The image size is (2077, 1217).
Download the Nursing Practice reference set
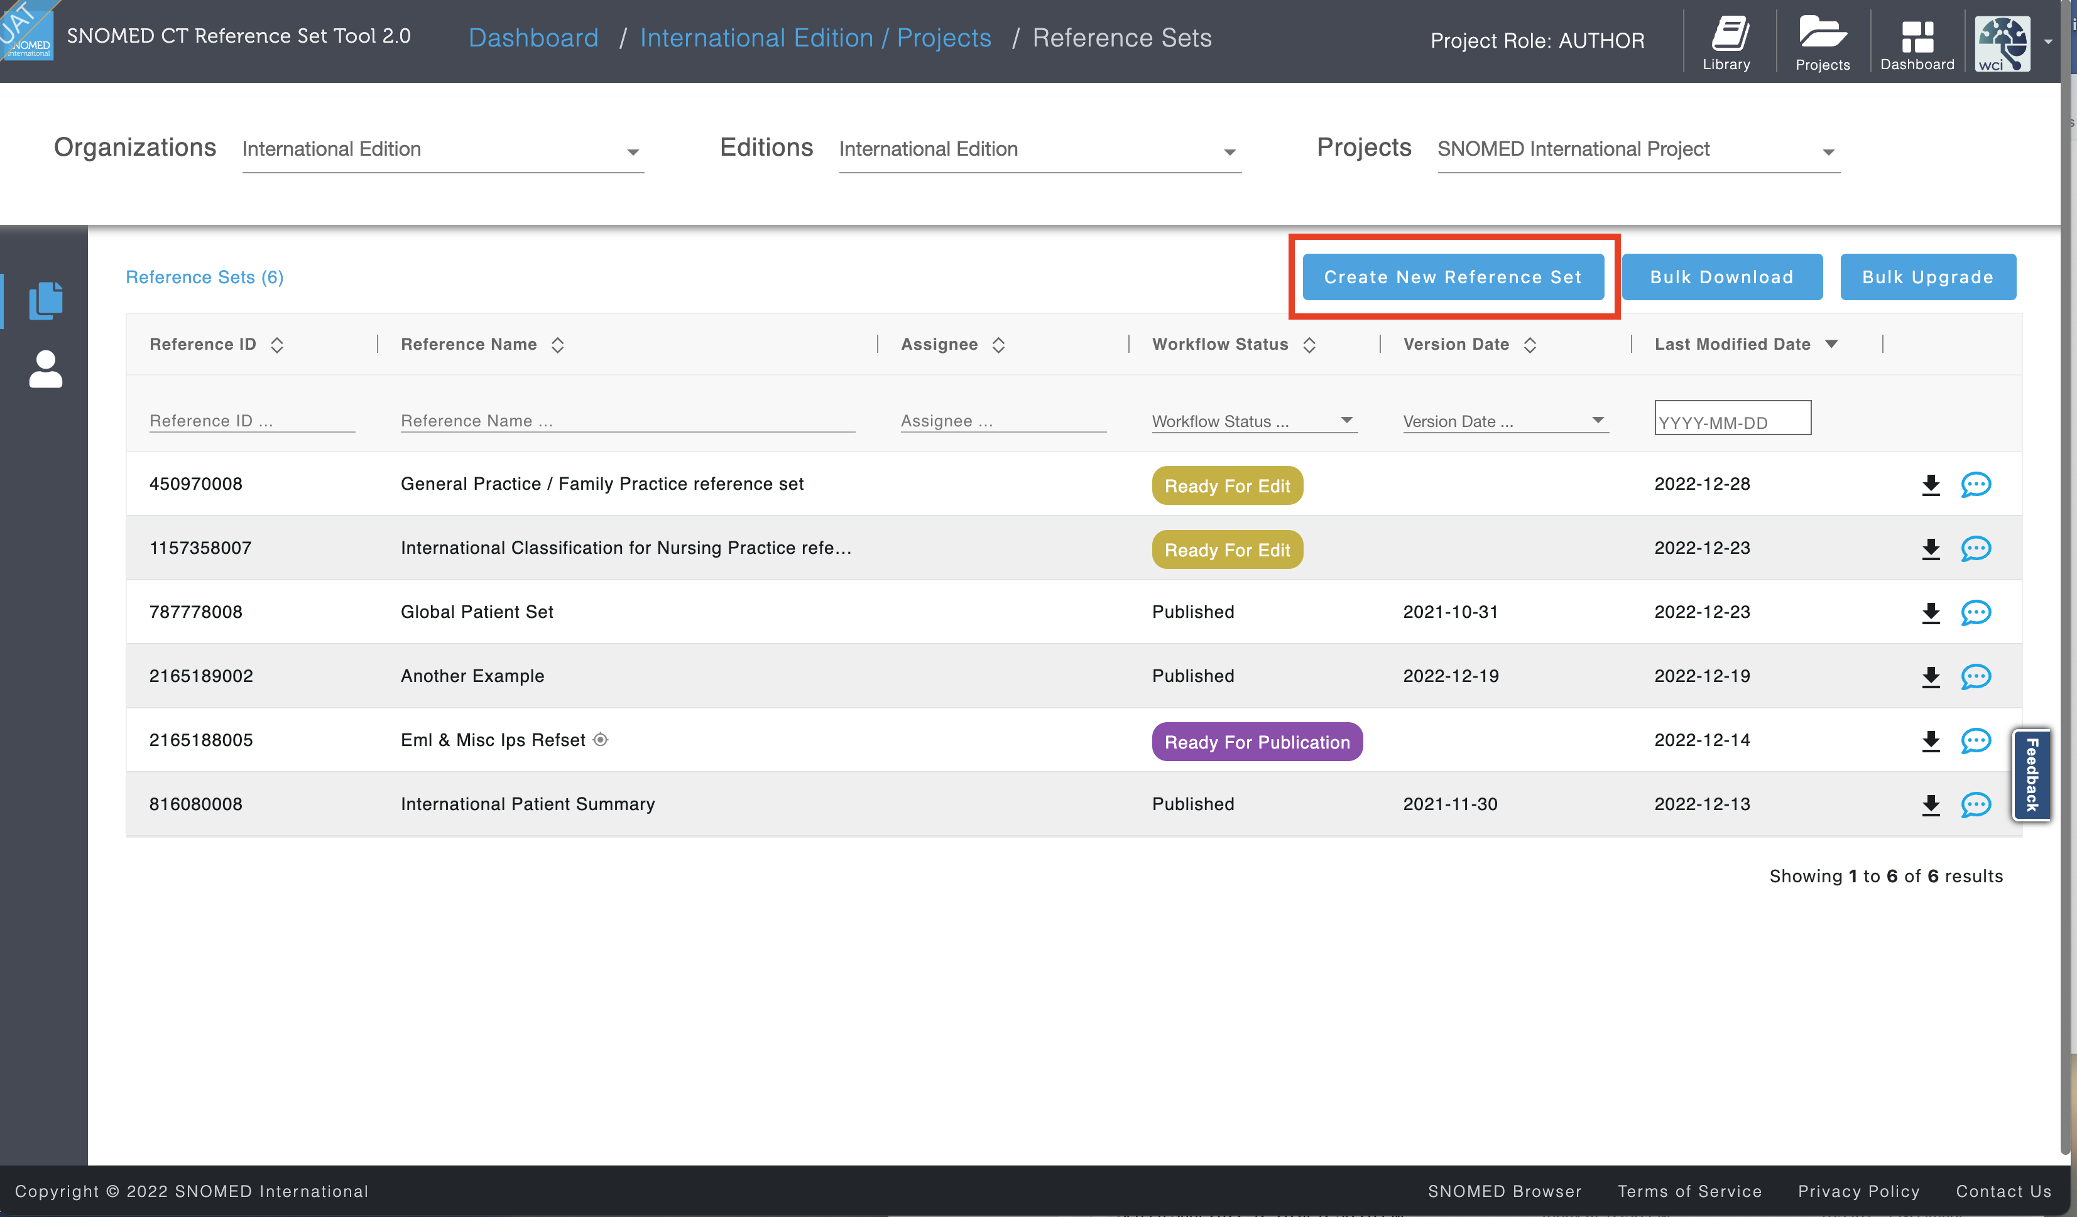[x=1930, y=549]
